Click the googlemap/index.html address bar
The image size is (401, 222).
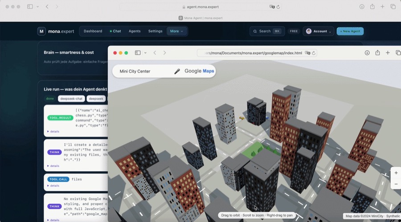[257, 53]
